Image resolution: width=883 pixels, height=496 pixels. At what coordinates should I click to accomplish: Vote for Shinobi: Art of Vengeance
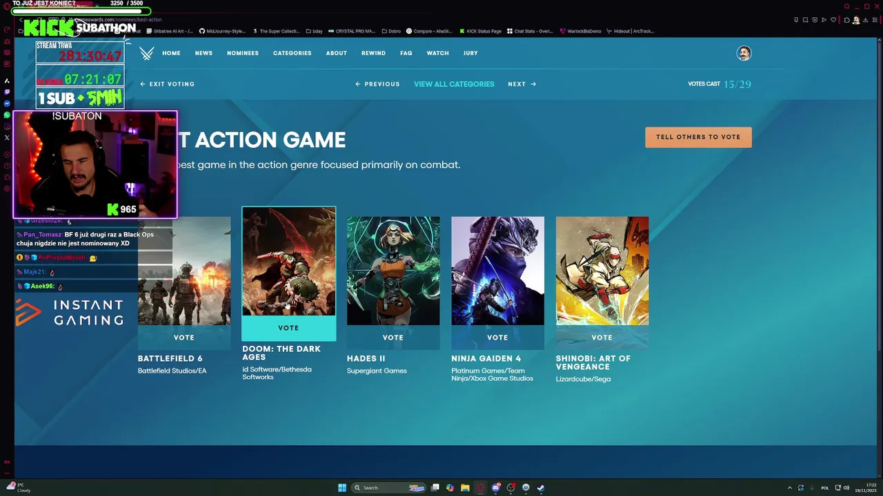point(602,338)
